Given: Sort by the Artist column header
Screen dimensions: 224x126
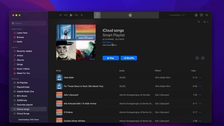Looking at the screenshot, I should tap(122, 71).
